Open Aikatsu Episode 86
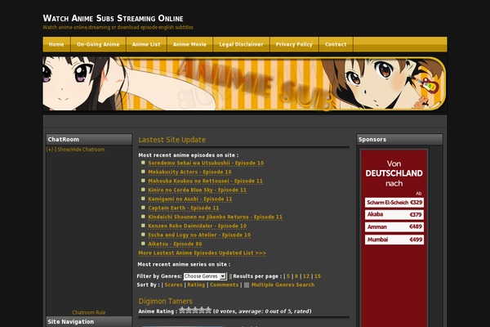Image resolution: width=490 pixels, height=327 pixels. [175, 244]
